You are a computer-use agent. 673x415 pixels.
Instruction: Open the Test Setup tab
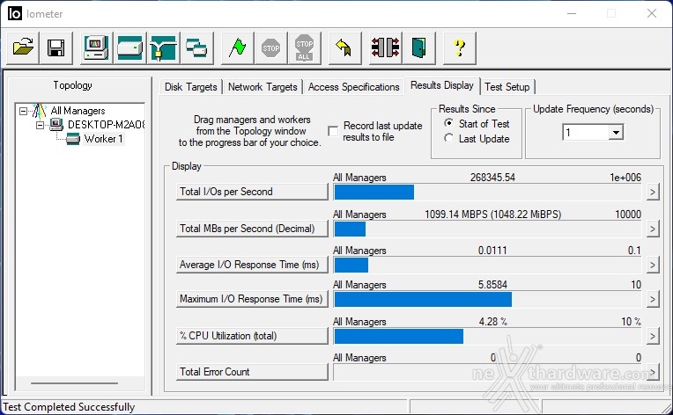tap(507, 87)
